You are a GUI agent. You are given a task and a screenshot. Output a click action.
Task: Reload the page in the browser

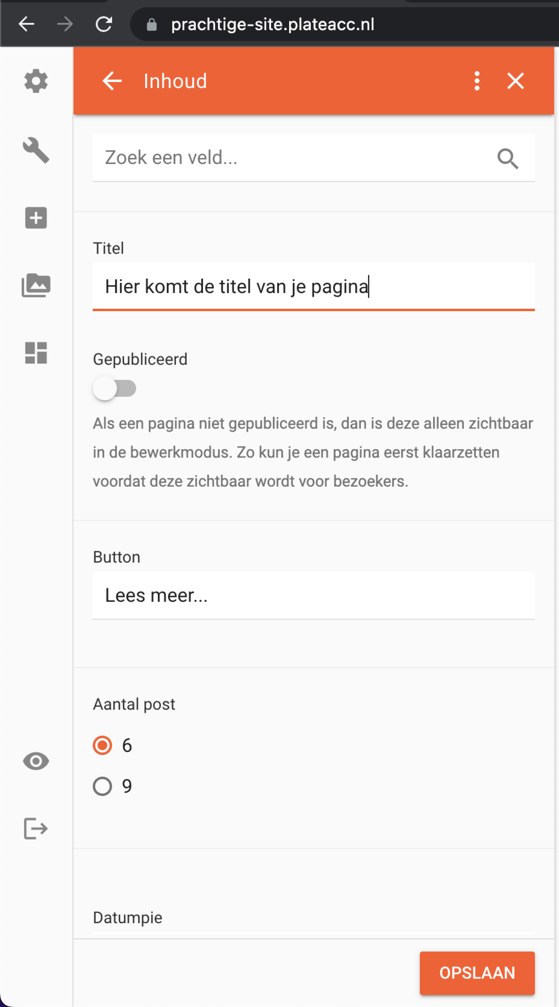click(x=104, y=24)
